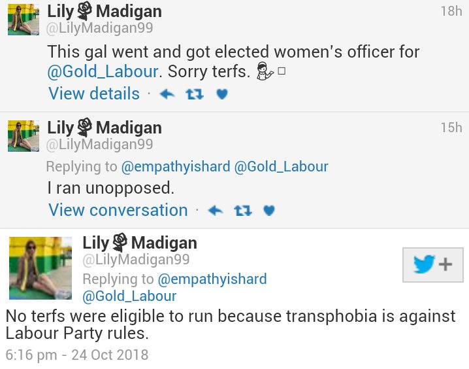Open @Gold_Labour mention in first tweet

point(103,71)
